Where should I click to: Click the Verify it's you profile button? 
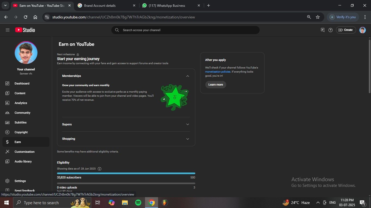[x=343, y=17]
